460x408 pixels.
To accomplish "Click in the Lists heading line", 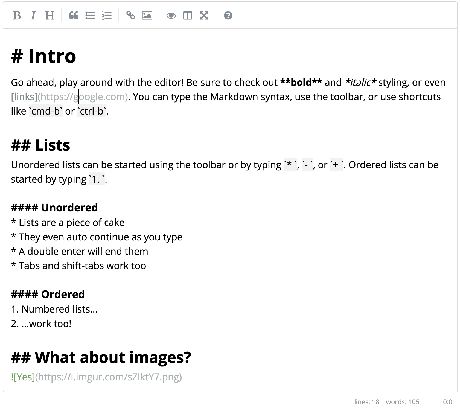I will point(52,145).
